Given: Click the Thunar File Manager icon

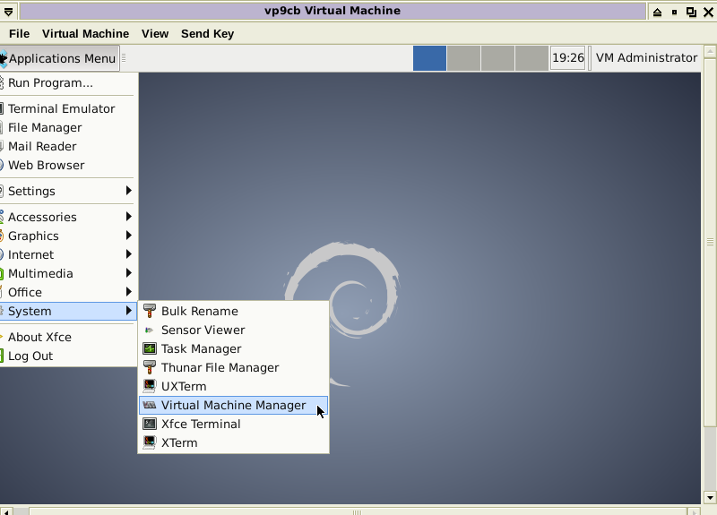Looking at the screenshot, I should (x=150, y=367).
